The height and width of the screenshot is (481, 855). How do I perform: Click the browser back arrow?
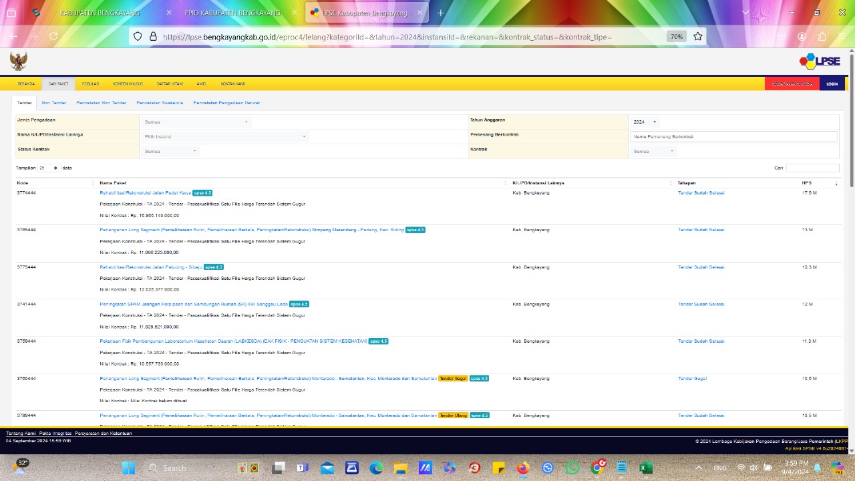coord(14,37)
